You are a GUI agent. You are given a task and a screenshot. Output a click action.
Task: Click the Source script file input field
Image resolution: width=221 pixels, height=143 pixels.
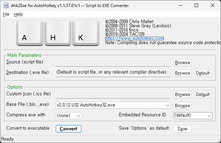point(113,62)
